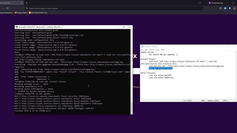The image size is (237, 133).
Task: Click the 'sudo apt-key adv --fetch-keys' line in Notepad
Action: (186, 66)
